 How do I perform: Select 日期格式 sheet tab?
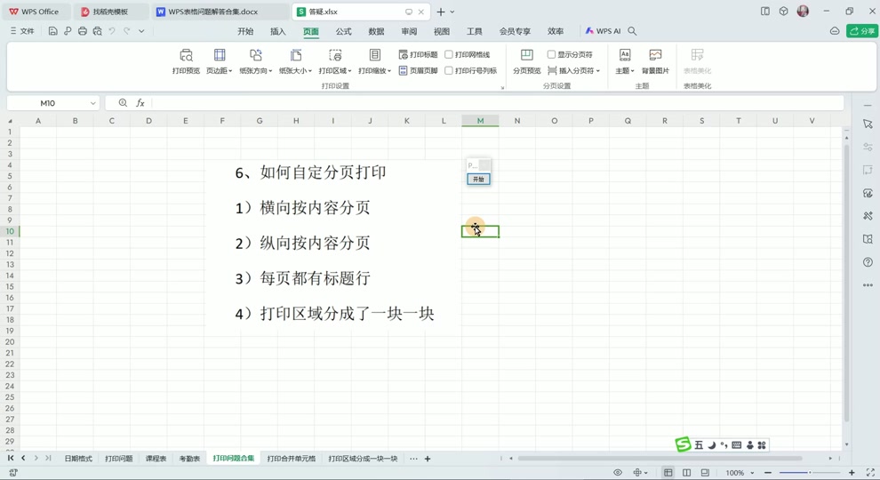(x=78, y=459)
